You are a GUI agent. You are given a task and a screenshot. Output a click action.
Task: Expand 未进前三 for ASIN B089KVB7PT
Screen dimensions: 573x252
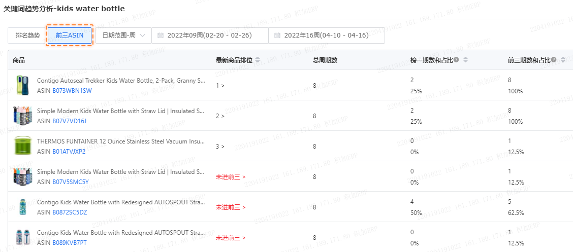click(231, 237)
